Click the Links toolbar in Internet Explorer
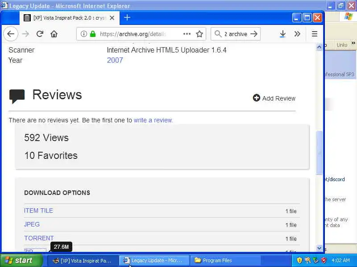This screenshot has width=357, height=267. click(342, 45)
